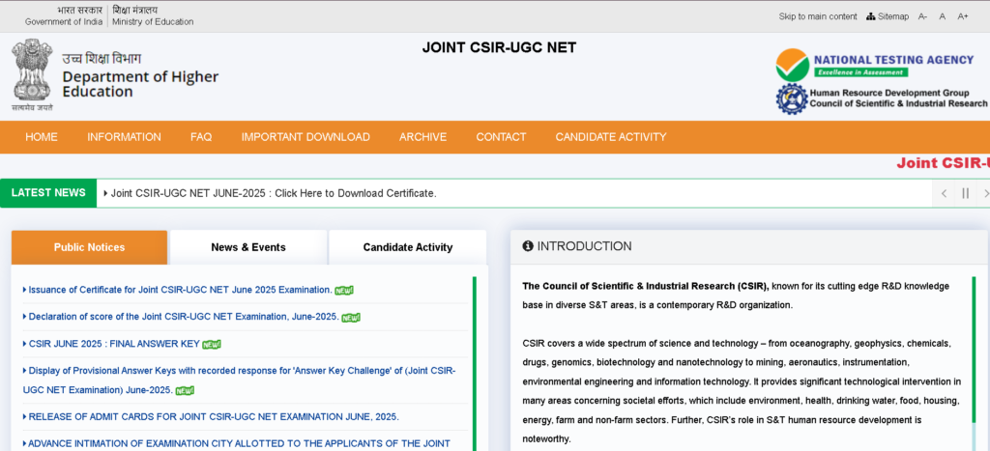This screenshot has height=451, width=990.
Task: Click the LATEST NEWS green label
Action: [48, 193]
